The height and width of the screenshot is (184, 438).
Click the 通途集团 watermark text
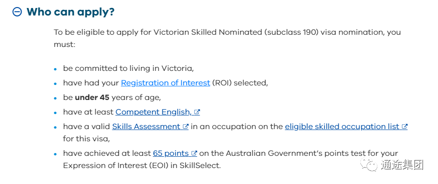click(402, 164)
